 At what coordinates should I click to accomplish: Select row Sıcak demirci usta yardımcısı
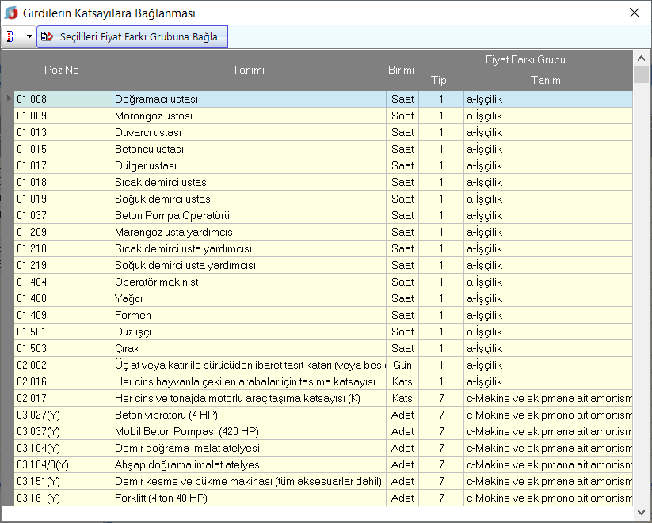323,248
